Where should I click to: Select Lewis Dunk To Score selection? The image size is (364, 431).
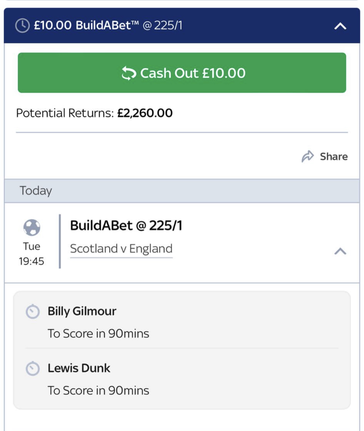pos(182,379)
